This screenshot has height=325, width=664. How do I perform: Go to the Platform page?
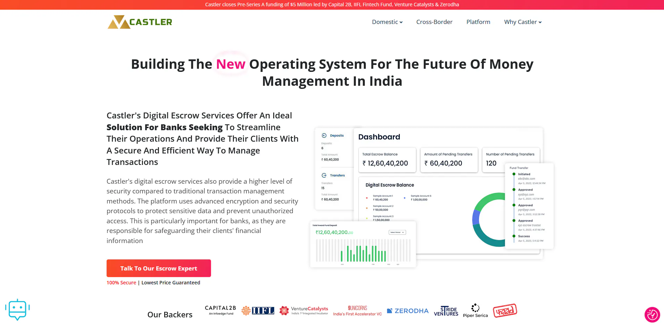pos(478,22)
